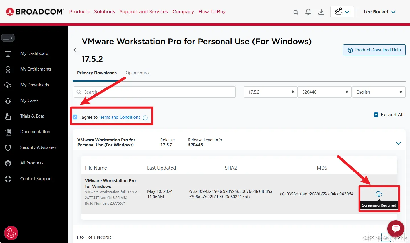The height and width of the screenshot is (243, 410).
Task: Click the Broadcom logo
Action: click(35, 12)
